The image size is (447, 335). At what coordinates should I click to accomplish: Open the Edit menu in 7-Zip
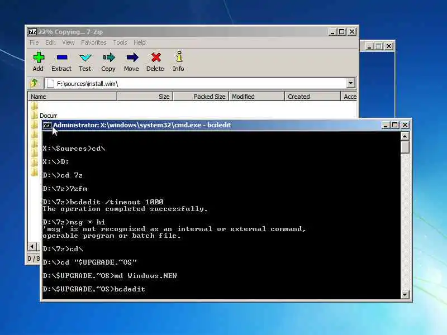coord(50,42)
